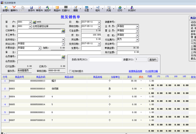
Task: Expand the 仓库 code dropdown
Action: pyautogui.click(x=30, y=27)
